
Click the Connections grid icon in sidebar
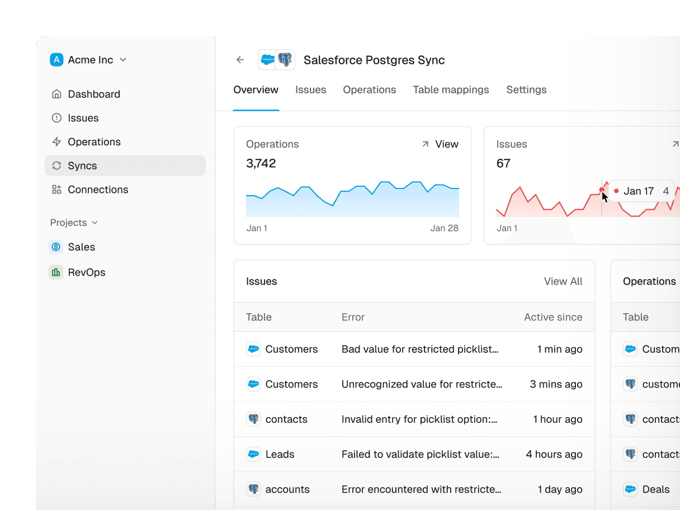pyautogui.click(x=56, y=190)
